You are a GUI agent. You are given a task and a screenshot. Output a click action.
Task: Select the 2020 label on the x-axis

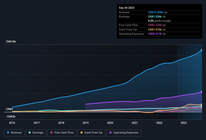pos(110,123)
